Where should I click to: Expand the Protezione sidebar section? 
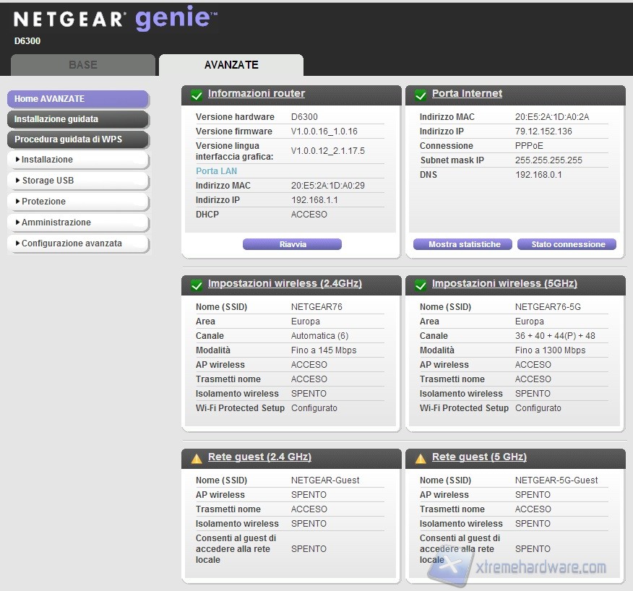(77, 202)
